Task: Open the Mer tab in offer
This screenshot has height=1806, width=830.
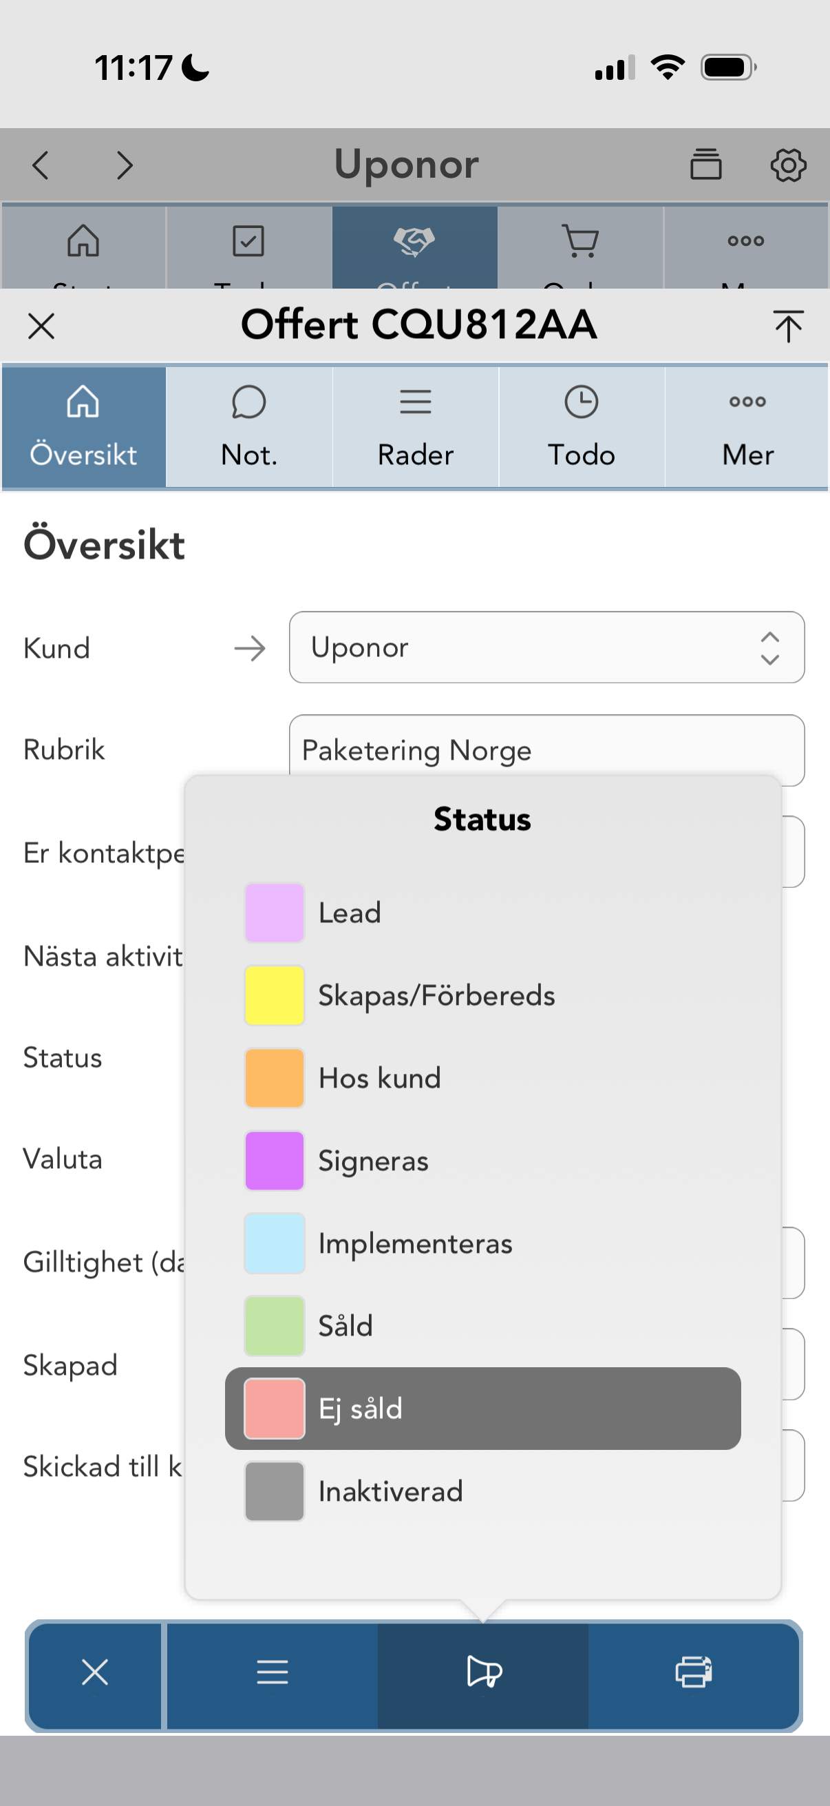Action: [747, 426]
